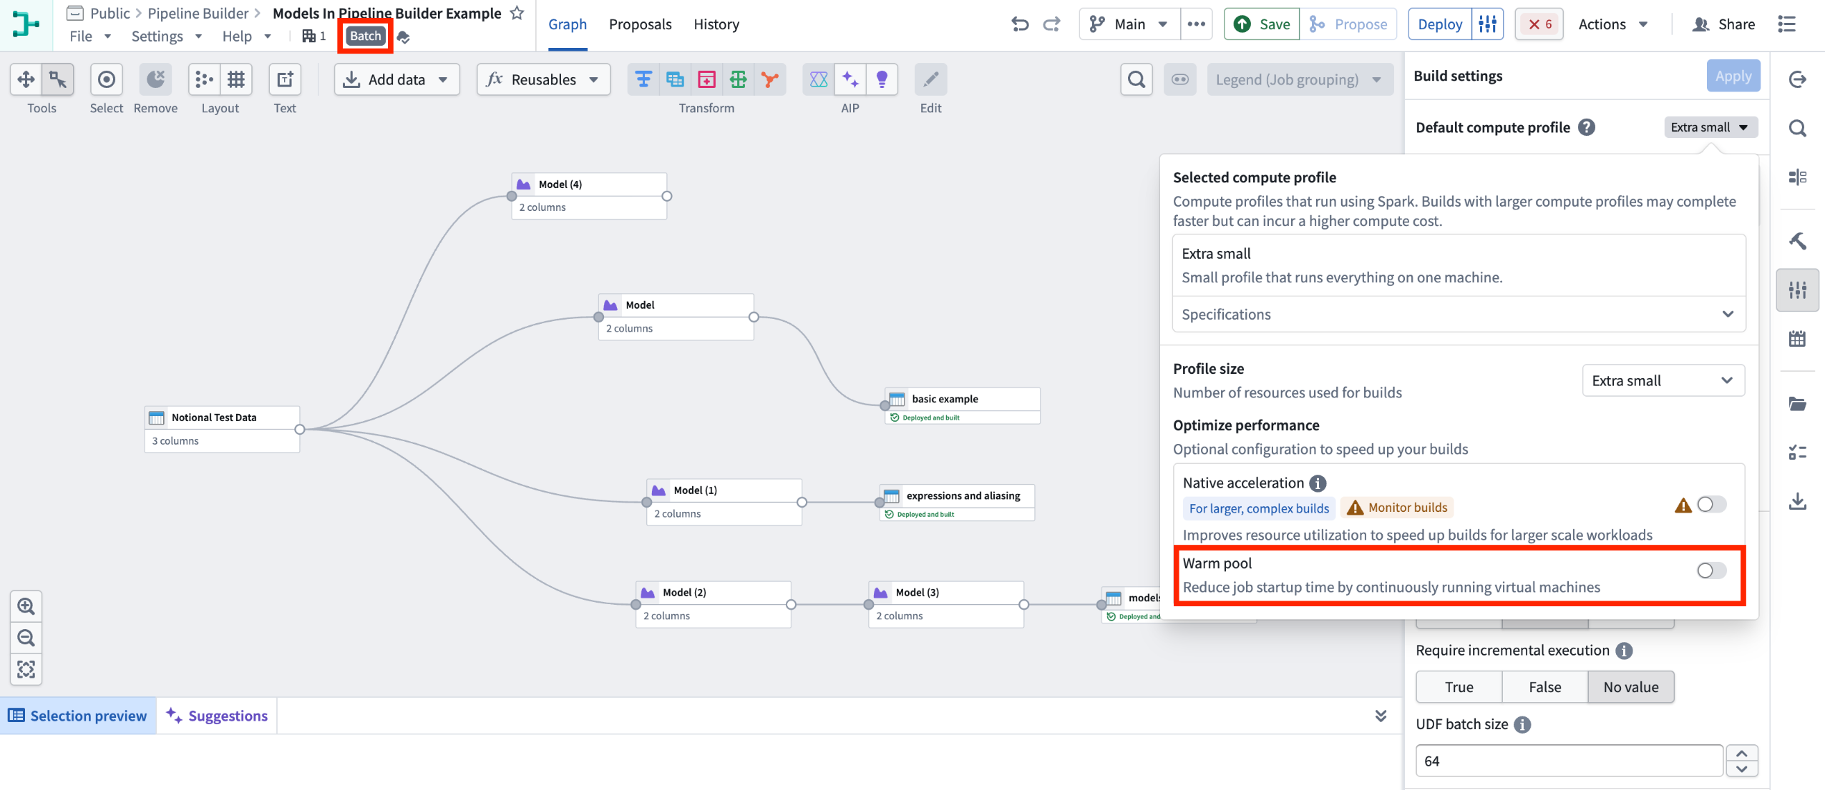1825x790 pixels.
Task: Open the graph search magnifier icon
Action: point(1135,79)
